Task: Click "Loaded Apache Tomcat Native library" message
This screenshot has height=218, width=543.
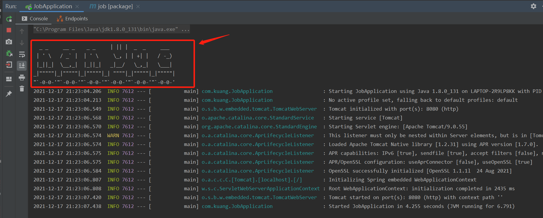Action: coord(434,144)
